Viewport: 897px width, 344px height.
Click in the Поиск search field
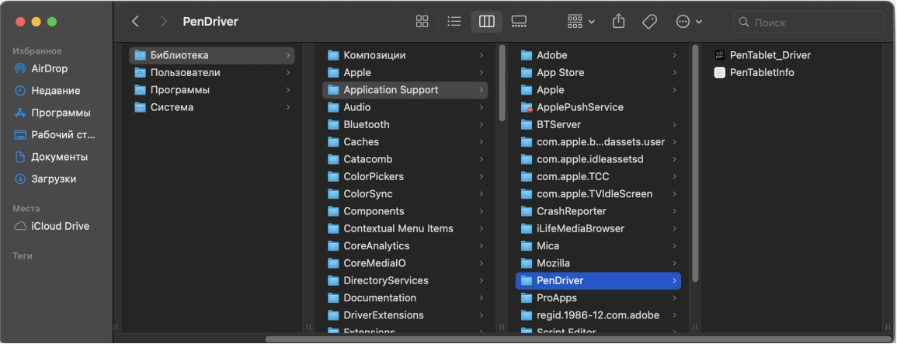pyautogui.click(x=812, y=22)
